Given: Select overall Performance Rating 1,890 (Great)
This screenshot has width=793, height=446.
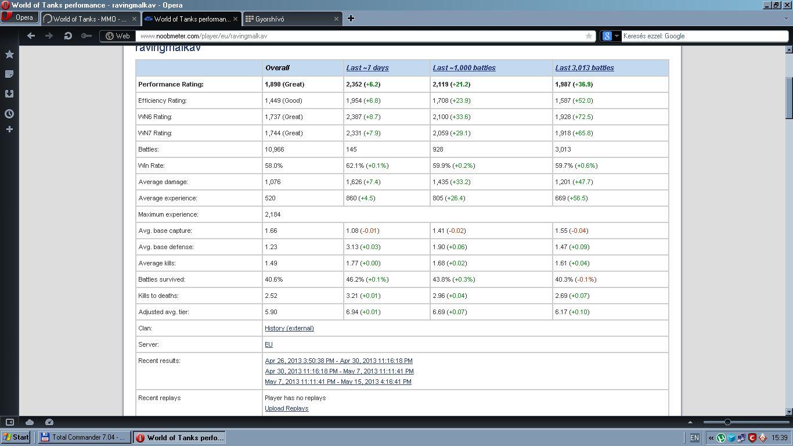Looking at the screenshot, I should (x=284, y=84).
